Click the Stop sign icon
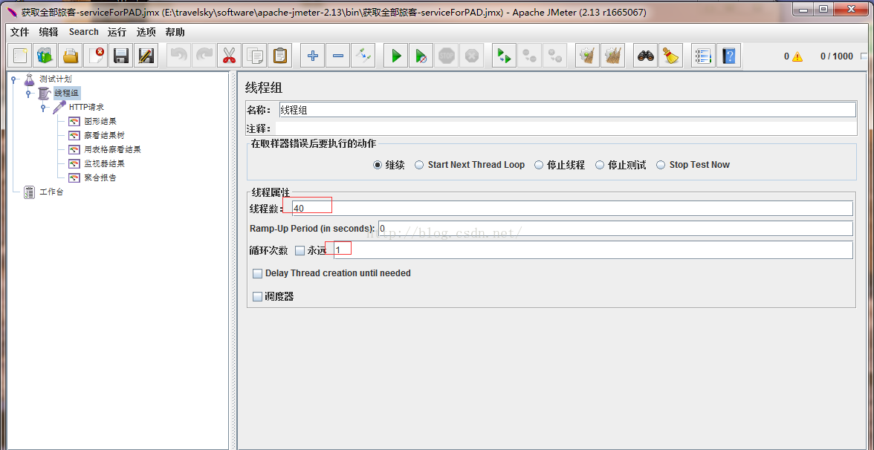The height and width of the screenshot is (450, 874). click(x=447, y=56)
